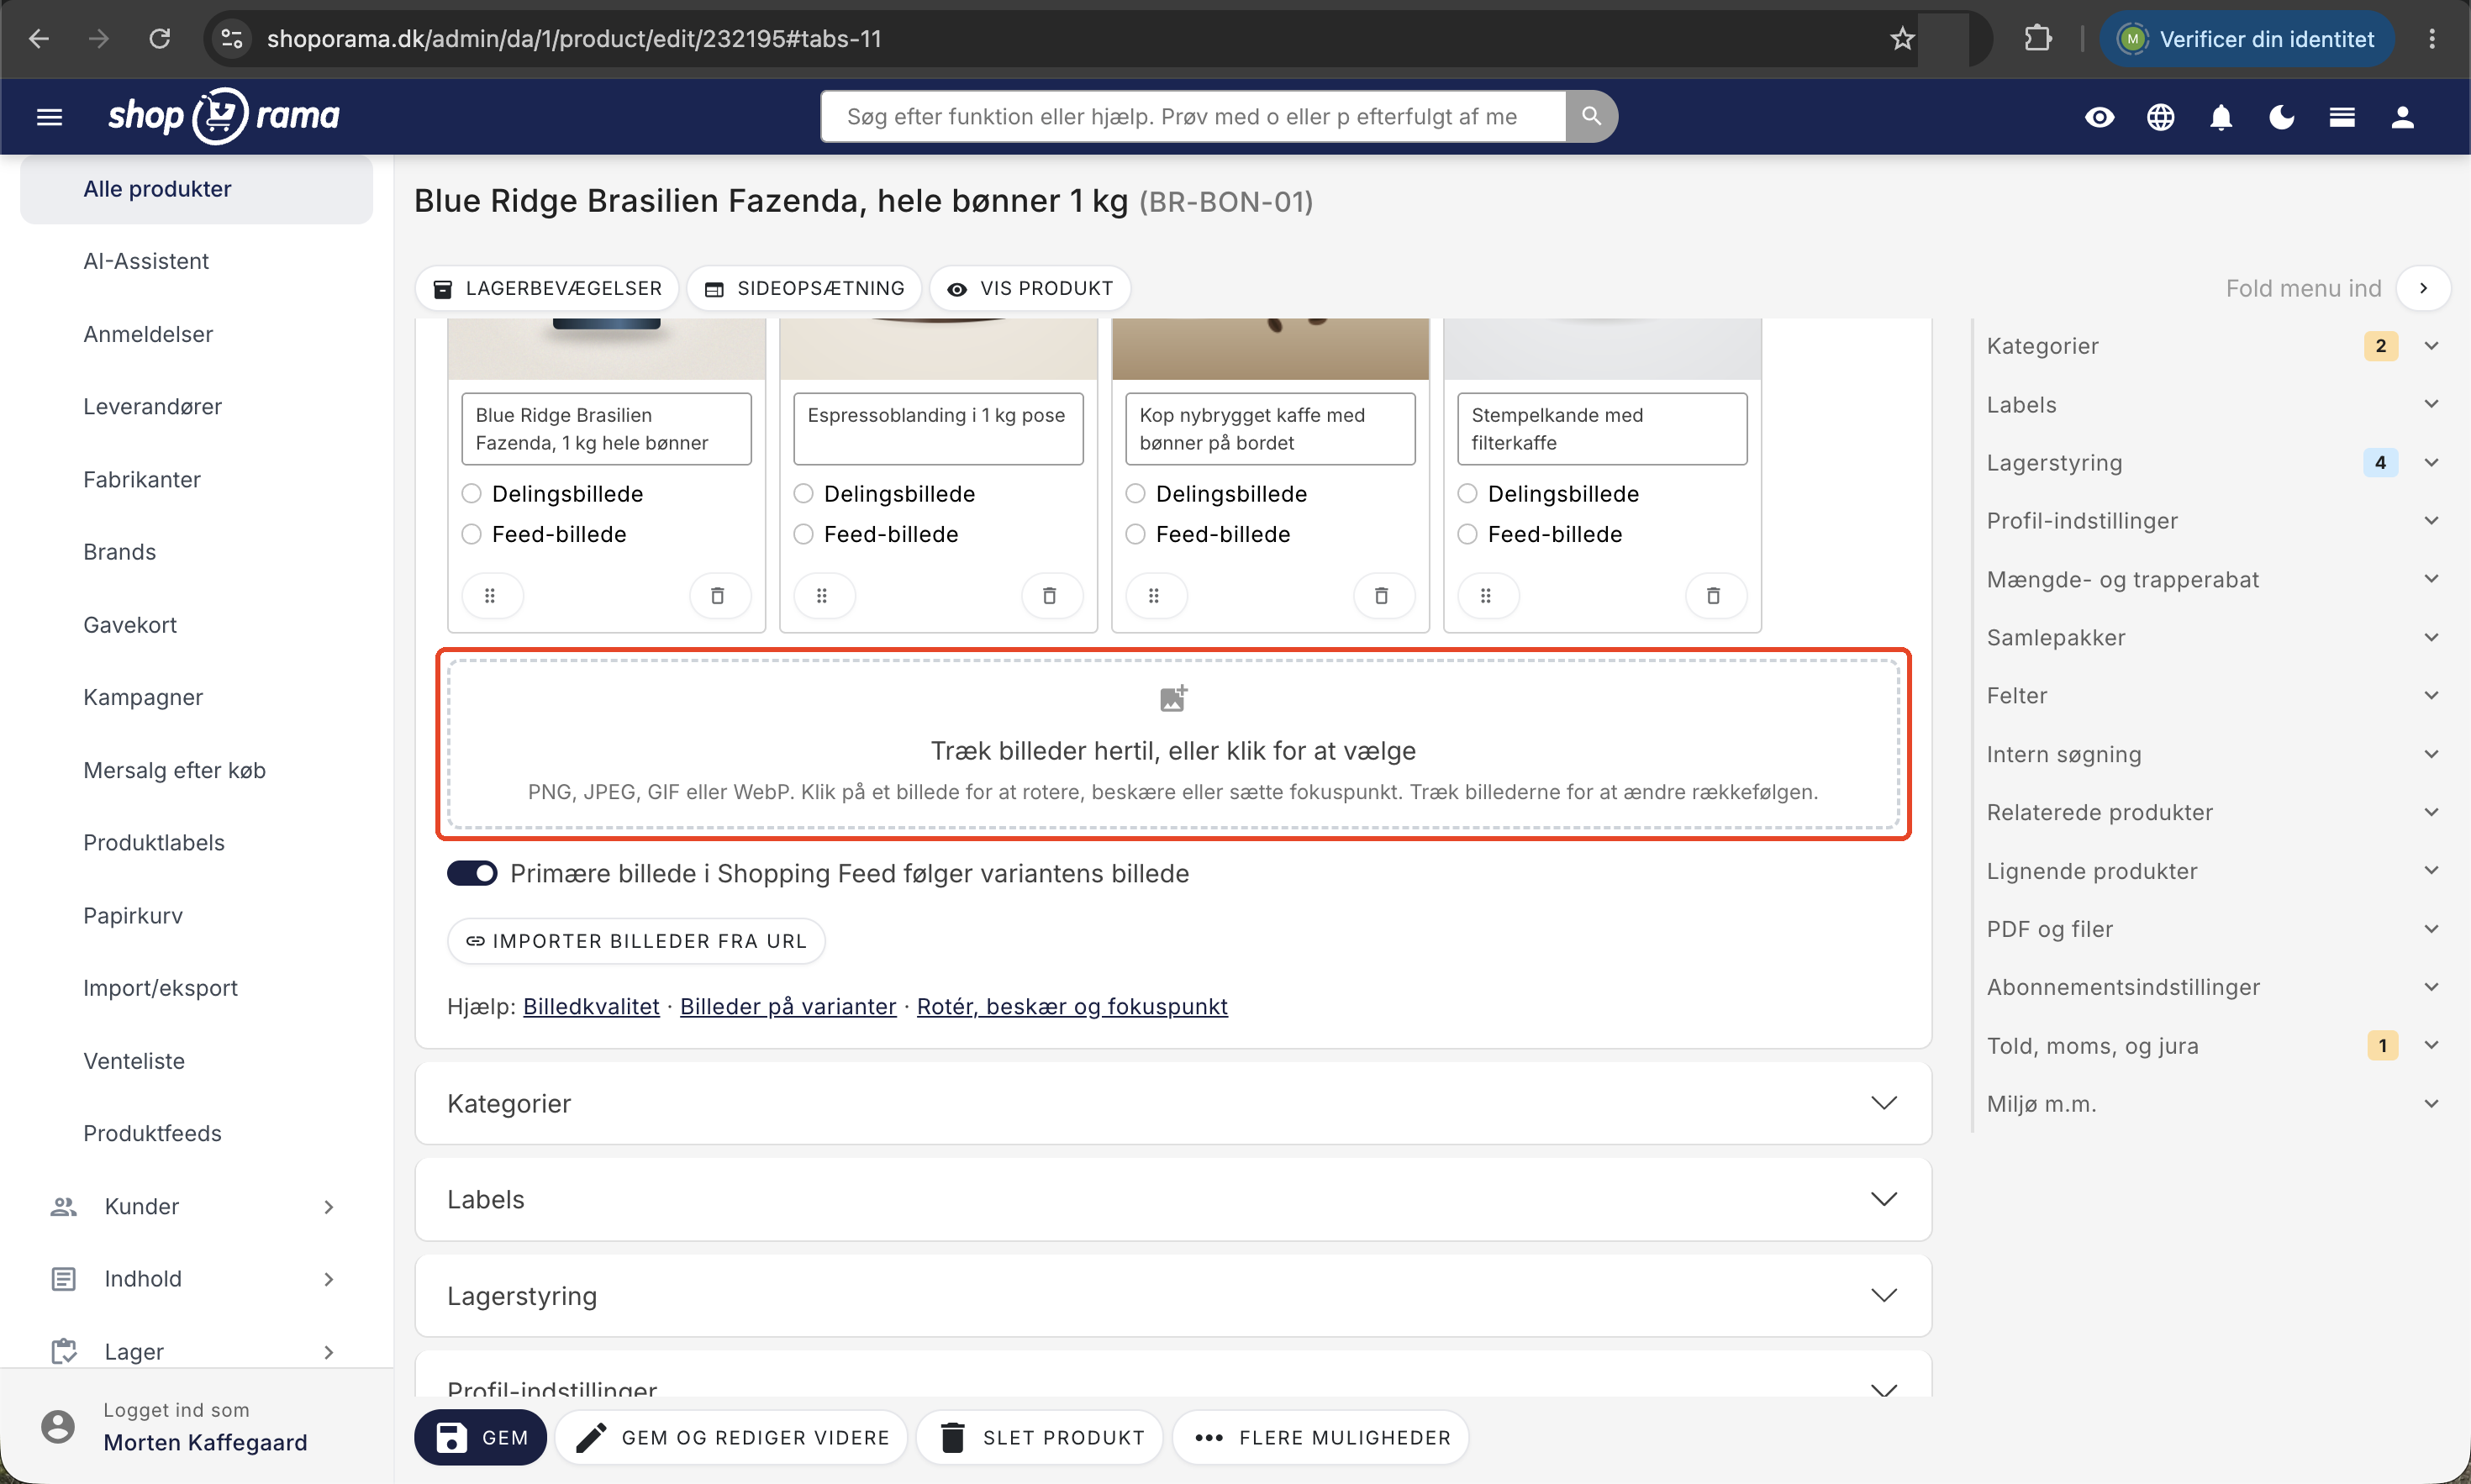Expand Samlepakker in right panel

(x=2212, y=637)
